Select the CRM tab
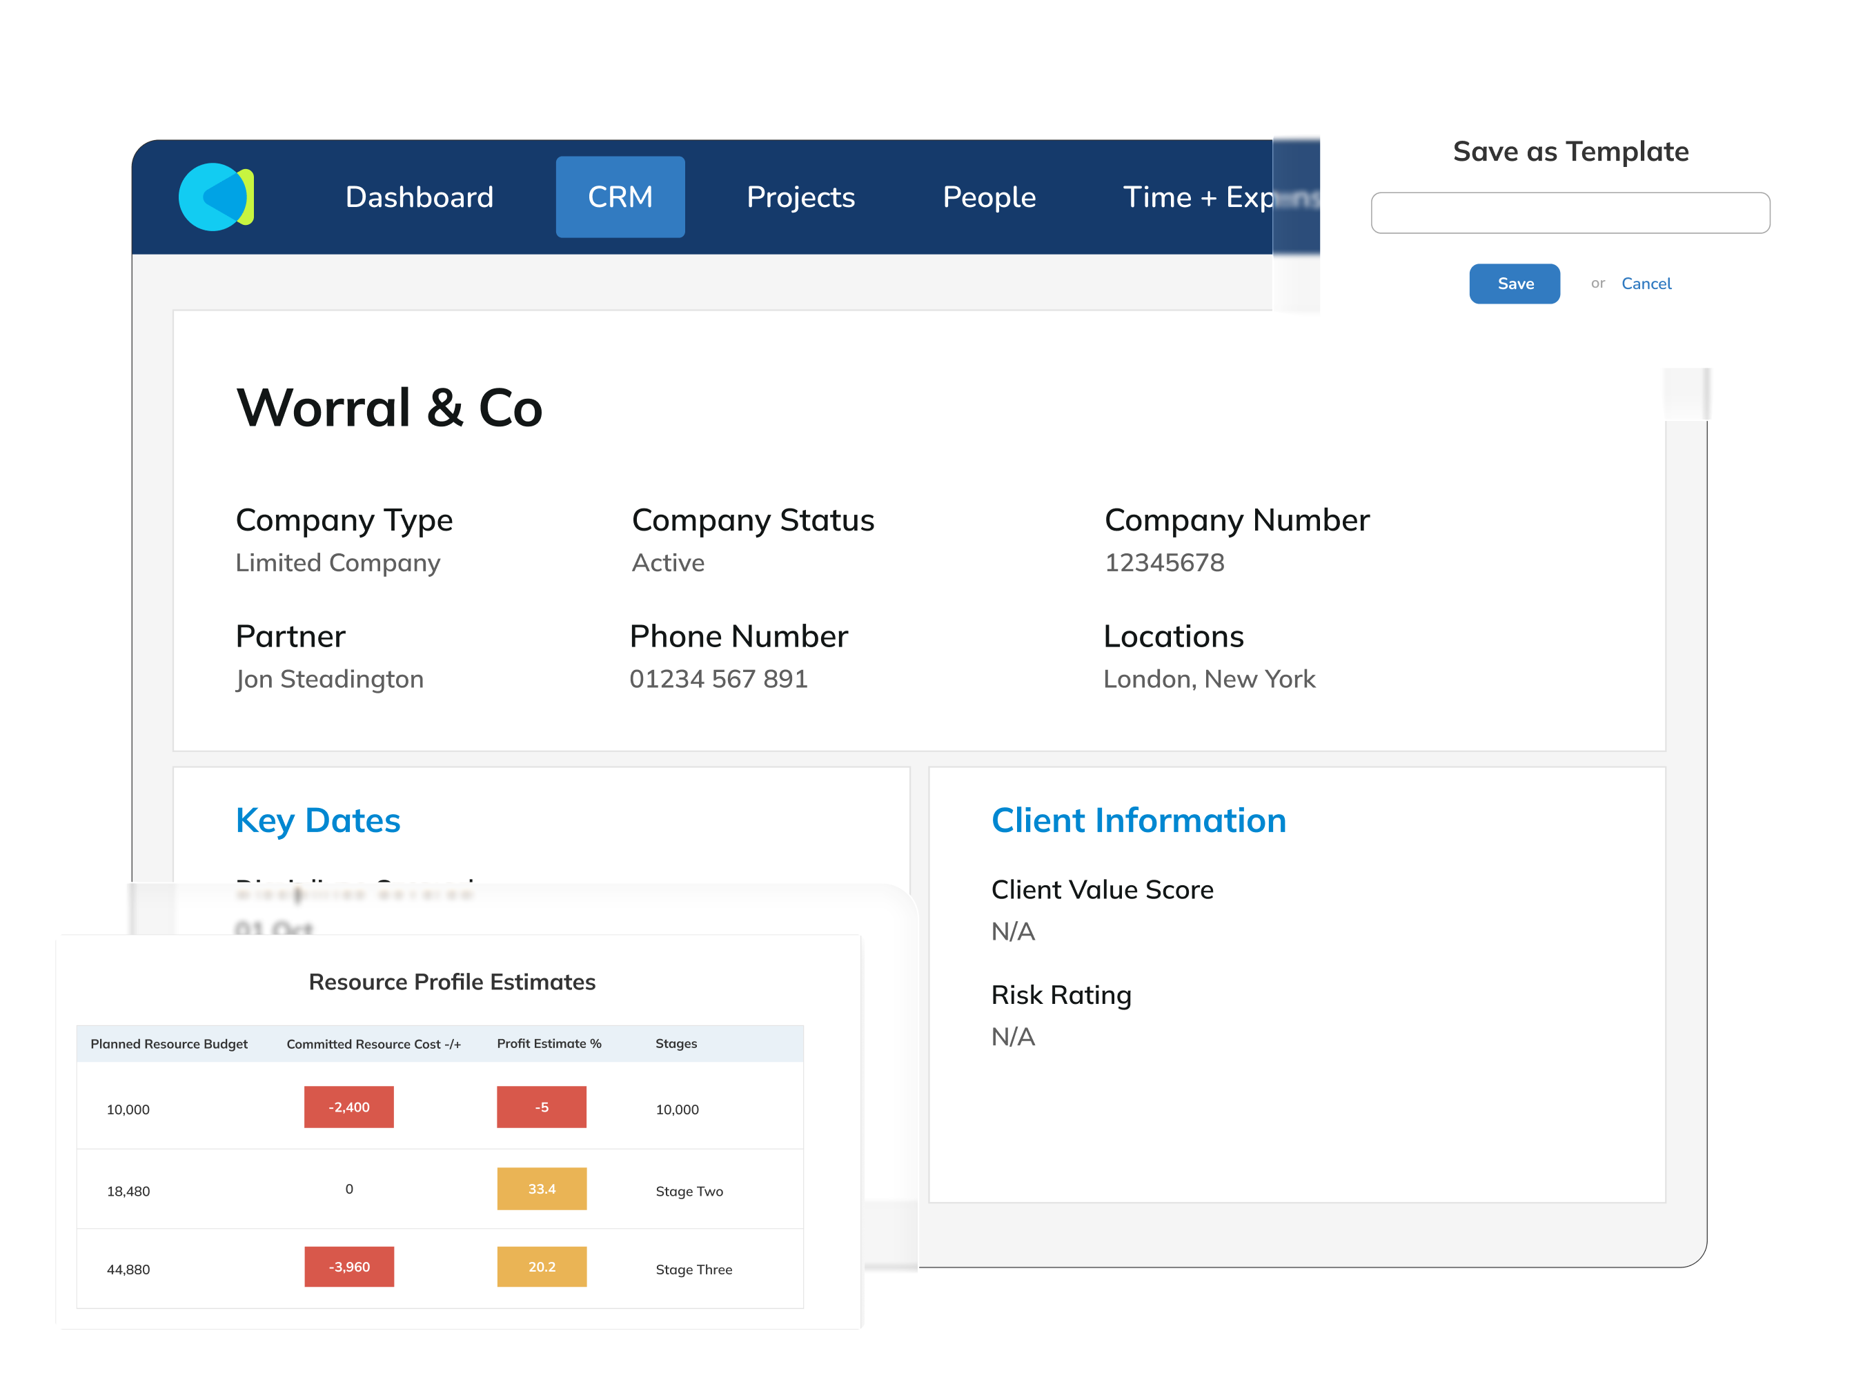 coord(620,197)
